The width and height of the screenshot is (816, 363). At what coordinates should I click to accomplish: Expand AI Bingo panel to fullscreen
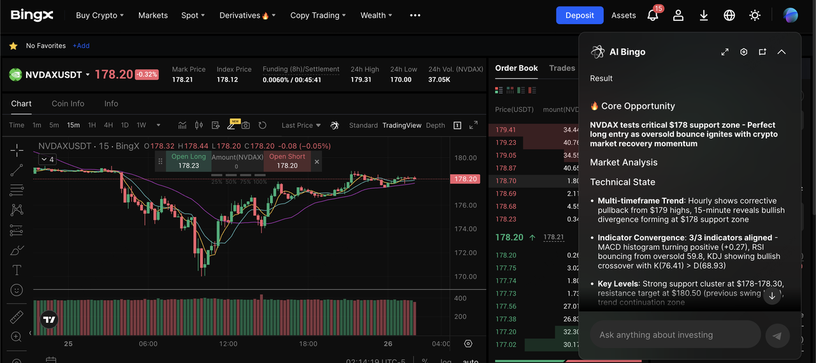point(725,52)
